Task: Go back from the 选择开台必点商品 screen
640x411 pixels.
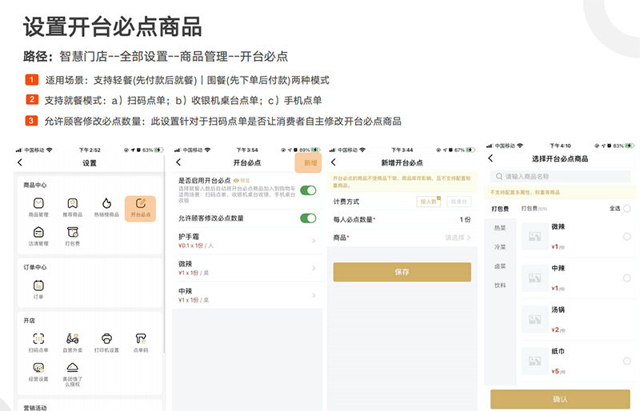Action: 490,158
